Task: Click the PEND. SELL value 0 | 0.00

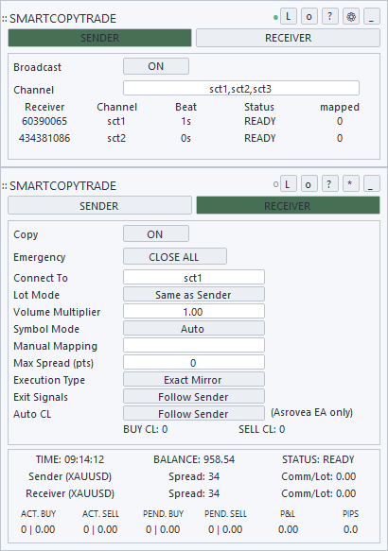Action: (x=225, y=529)
